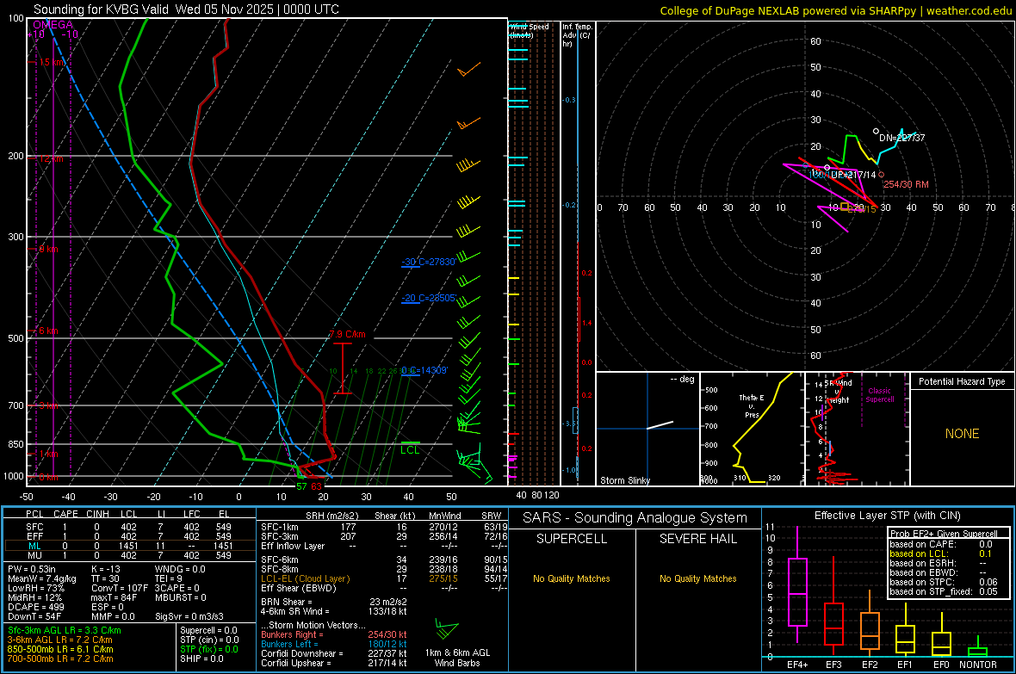Click the orange NONE hazard type value
This screenshot has width=1016, height=674.
click(962, 434)
